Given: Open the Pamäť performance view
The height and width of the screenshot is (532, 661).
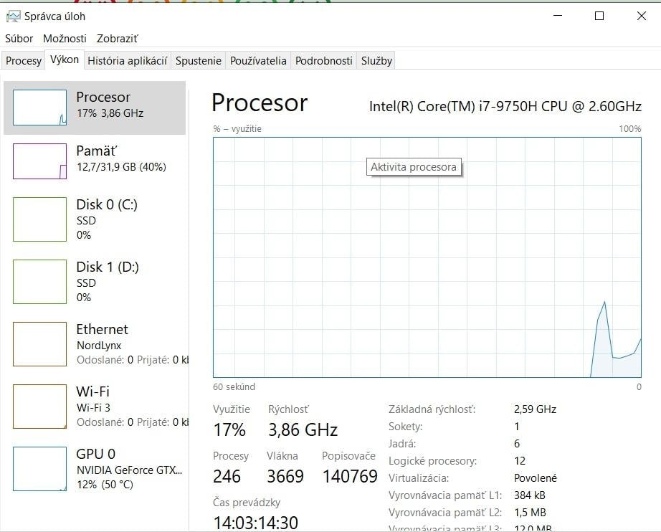Looking at the screenshot, I should (93, 160).
